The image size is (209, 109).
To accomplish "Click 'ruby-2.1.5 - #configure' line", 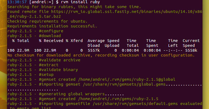I will click(35, 31).
